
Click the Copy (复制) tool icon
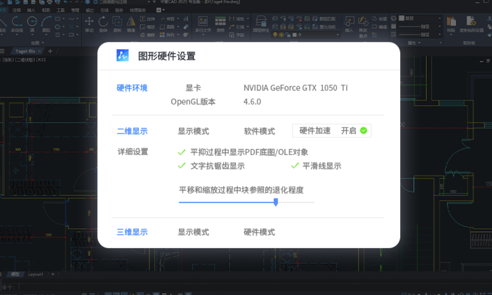tap(117, 23)
